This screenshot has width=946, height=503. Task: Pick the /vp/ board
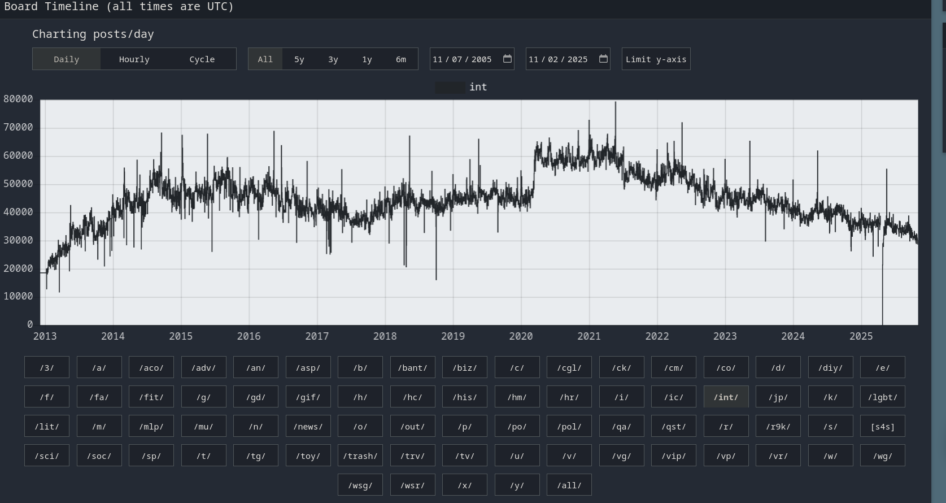pyautogui.click(x=726, y=456)
